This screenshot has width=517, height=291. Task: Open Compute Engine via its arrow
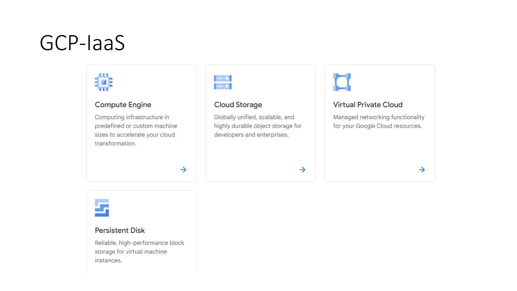[183, 170]
